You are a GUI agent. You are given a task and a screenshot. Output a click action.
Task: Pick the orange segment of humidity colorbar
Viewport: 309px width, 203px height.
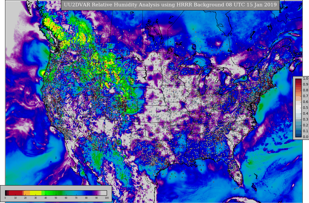(27, 193)
